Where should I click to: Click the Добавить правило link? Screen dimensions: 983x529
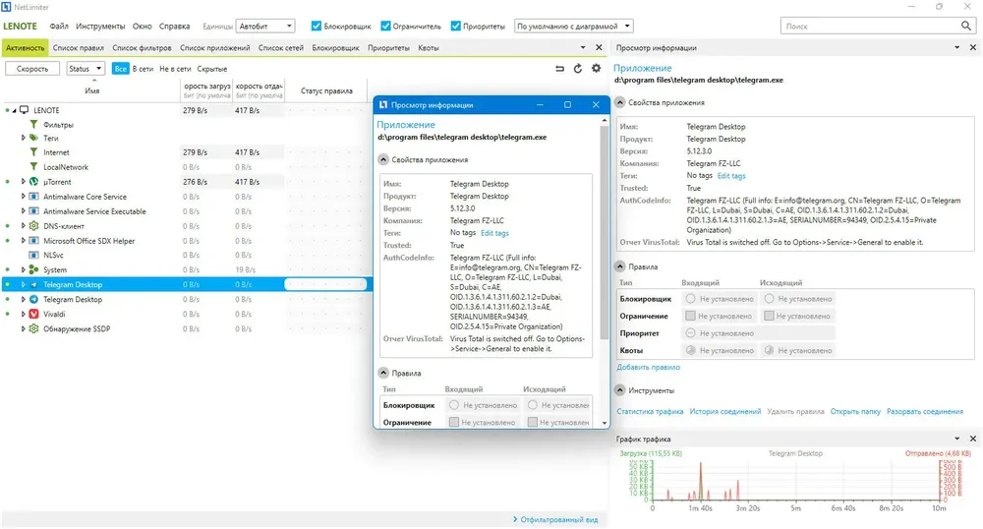pyautogui.click(x=648, y=367)
